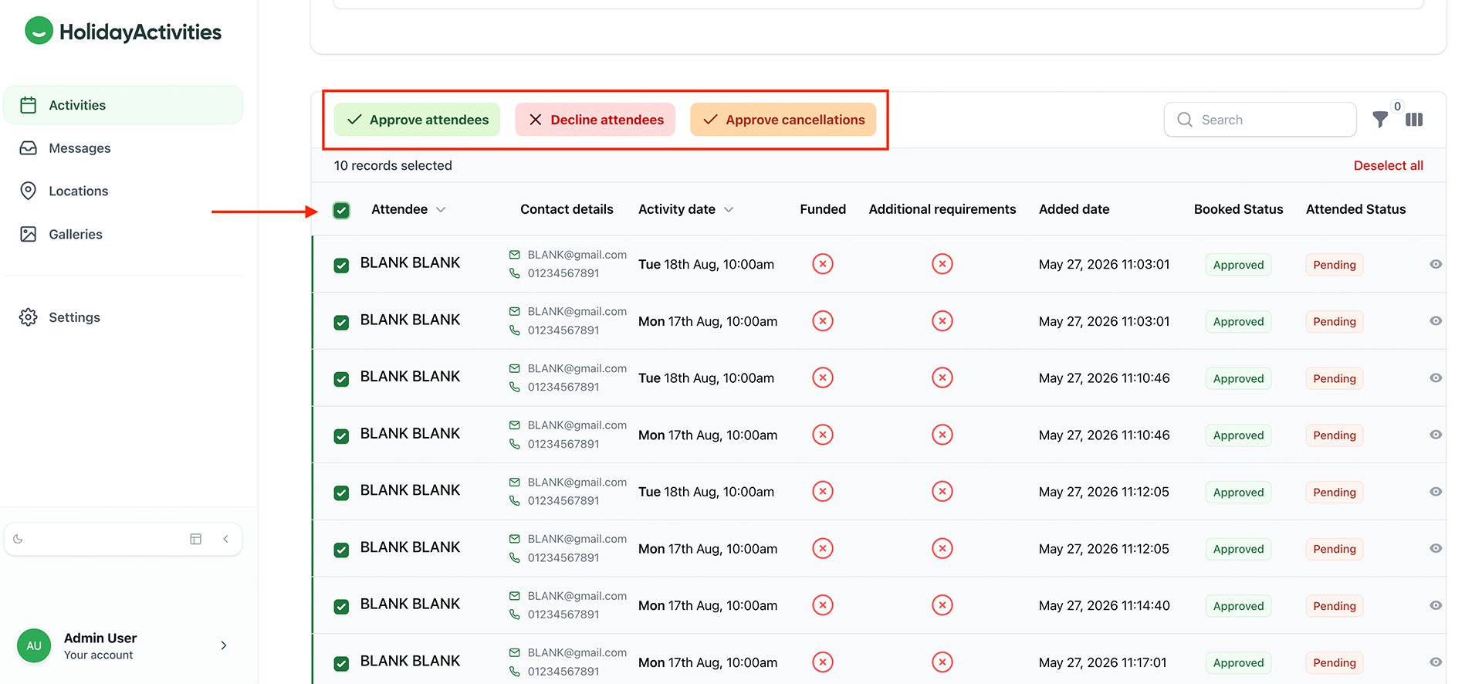
Task: Uncheck row Tue 18th added 11:03:01
Action: (x=341, y=266)
